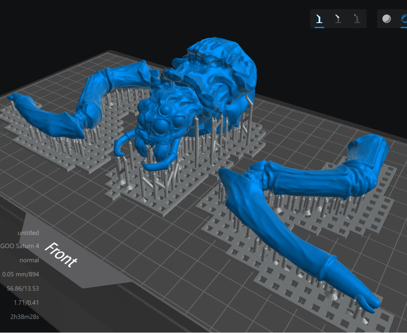Viewport: 407px width, 333px height.
Task: Switch to the middle support display icon
Action: click(338, 18)
